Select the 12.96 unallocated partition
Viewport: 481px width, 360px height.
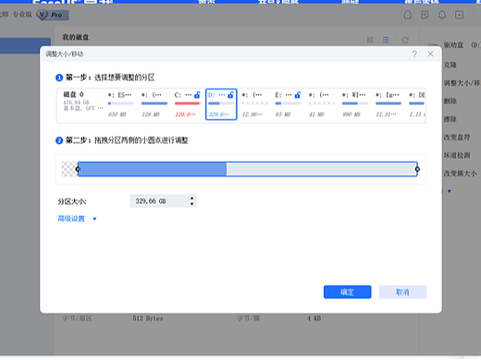[x=254, y=104]
